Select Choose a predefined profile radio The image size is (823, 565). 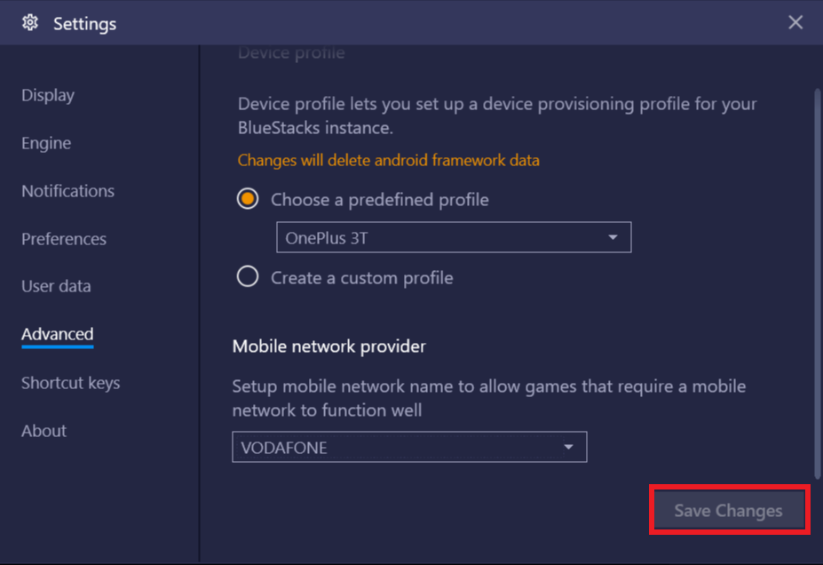point(247,199)
